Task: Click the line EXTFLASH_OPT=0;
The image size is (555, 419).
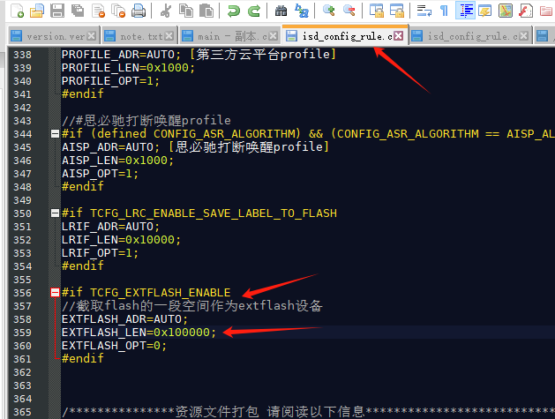Action: pyautogui.click(x=114, y=346)
